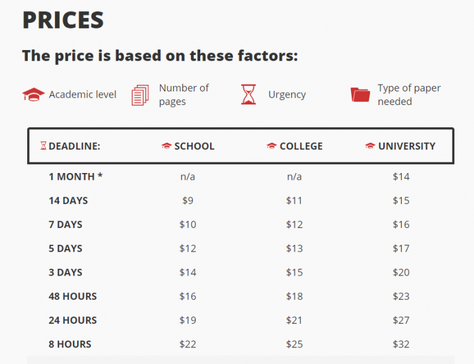Click the DEADLINE column header

coord(74,146)
